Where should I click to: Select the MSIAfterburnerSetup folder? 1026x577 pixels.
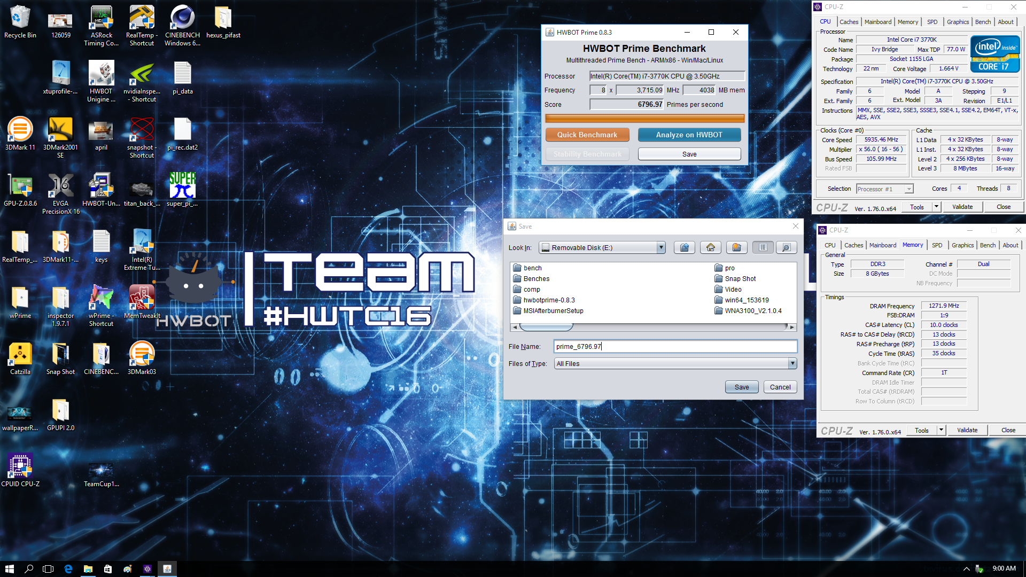pos(548,310)
